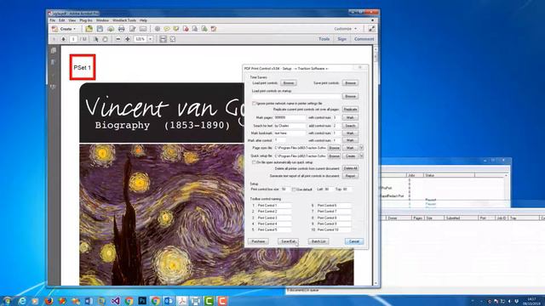Image resolution: width=545 pixels, height=306 pixels.
Task: Click the settings gear icon in Acrobat toolbar
Action: tap(158, 29)
